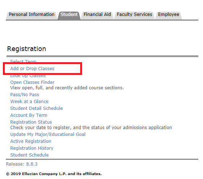View Registration History

click(32, 148)
